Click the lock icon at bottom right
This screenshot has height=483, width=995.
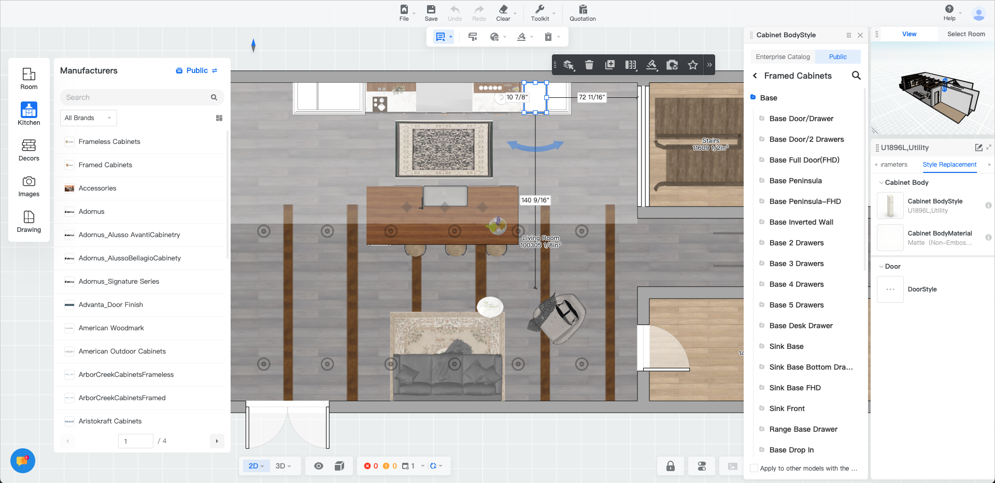click(670, 466)
